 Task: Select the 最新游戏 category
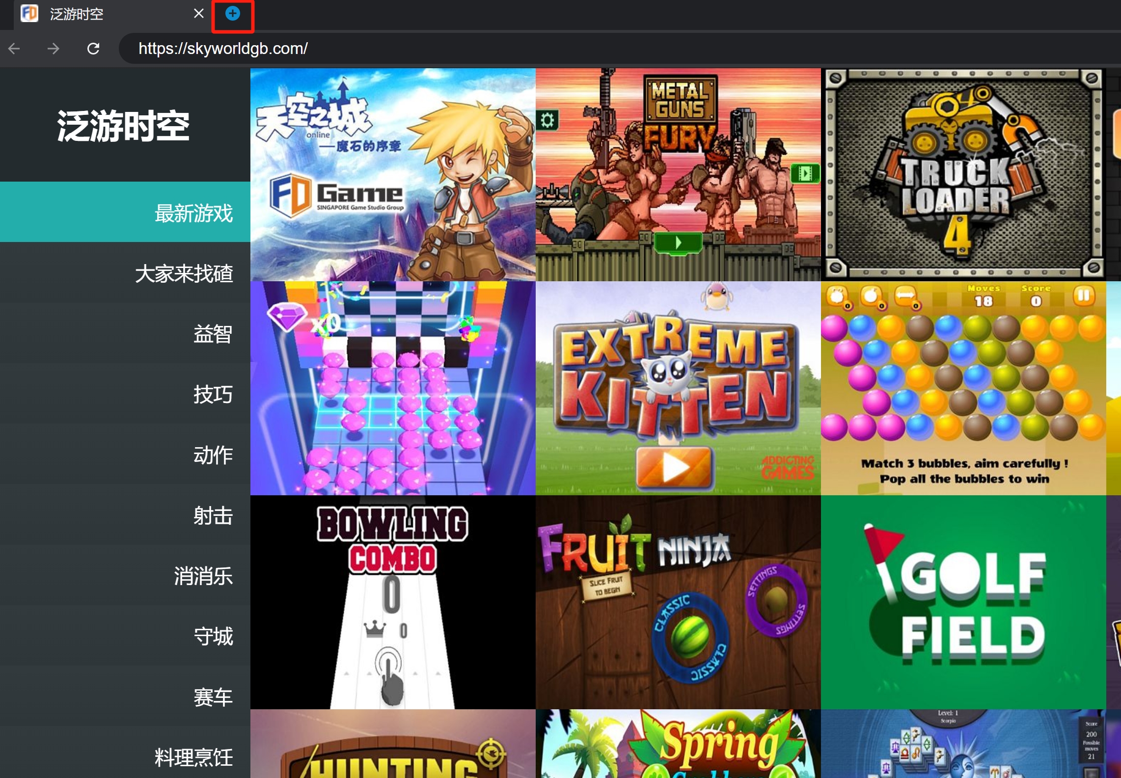click(193, 213)
